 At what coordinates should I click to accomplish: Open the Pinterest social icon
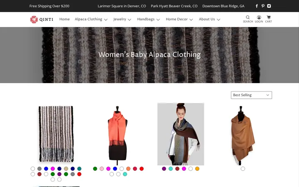pos(263,6)
